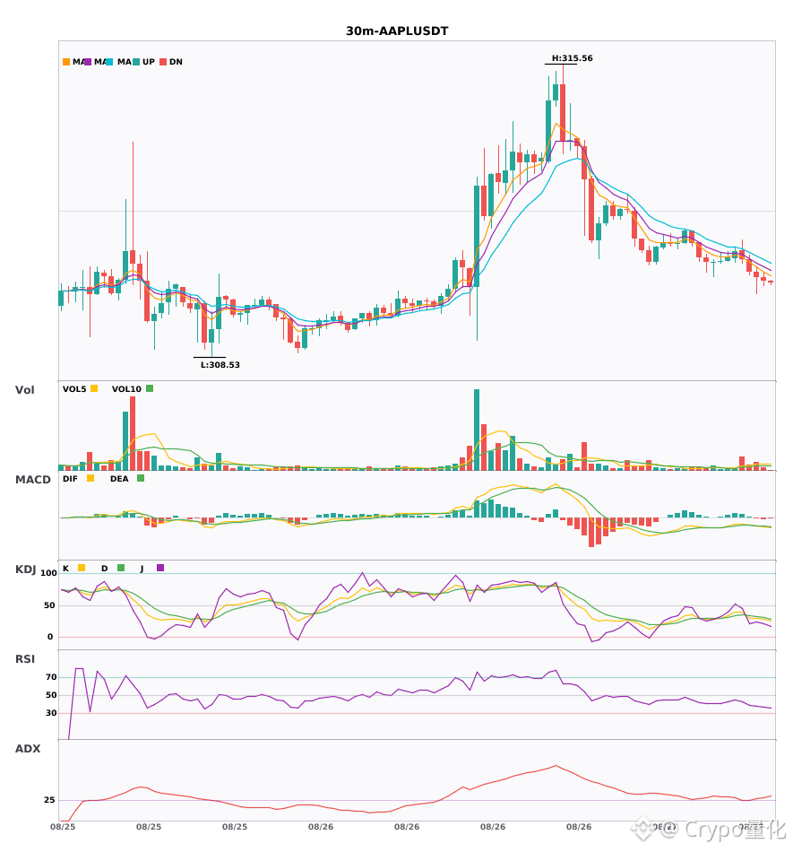Click the purple J legend swatch
793x852 pixels.
160,568
